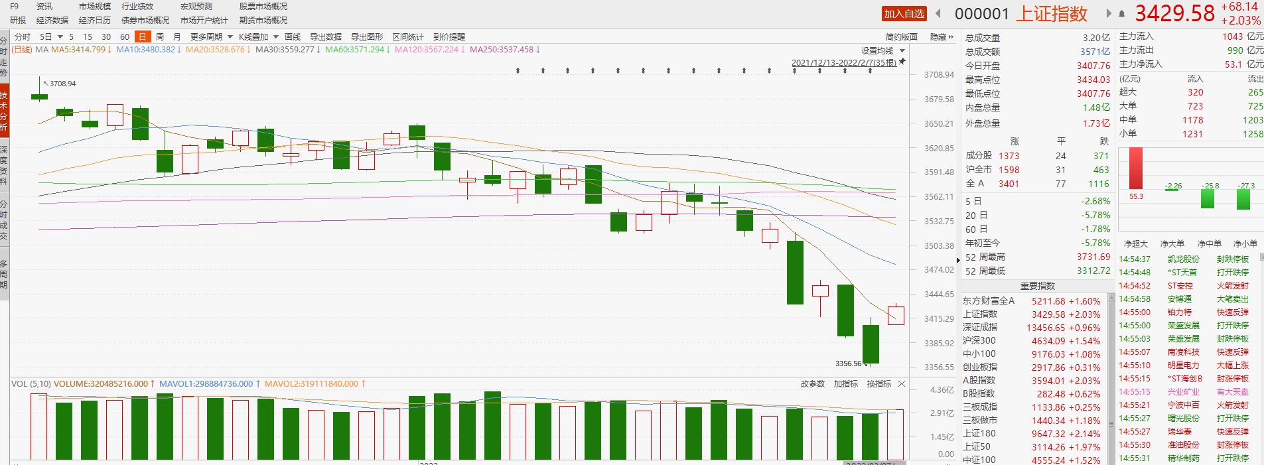
Task: Switch chart to 周 weekly period
Action: (x=160, y=37)
